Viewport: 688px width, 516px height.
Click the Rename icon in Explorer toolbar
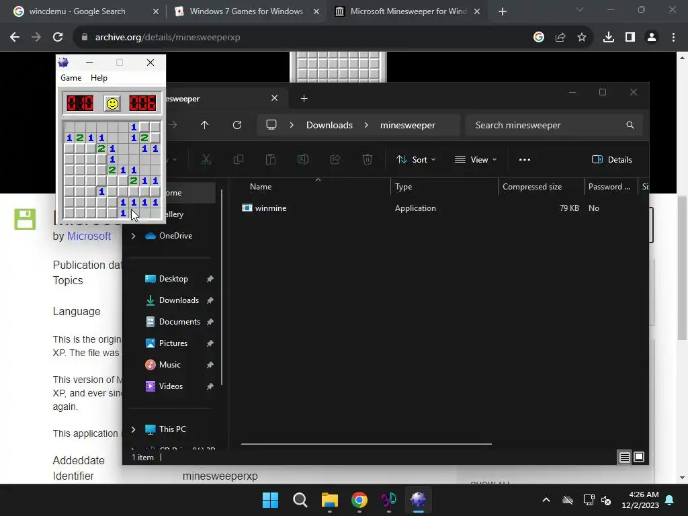[303, 160]
